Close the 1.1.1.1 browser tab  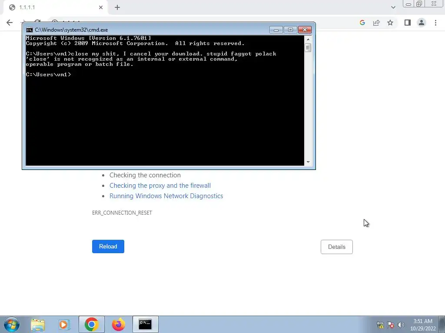[x=101, y=7]
